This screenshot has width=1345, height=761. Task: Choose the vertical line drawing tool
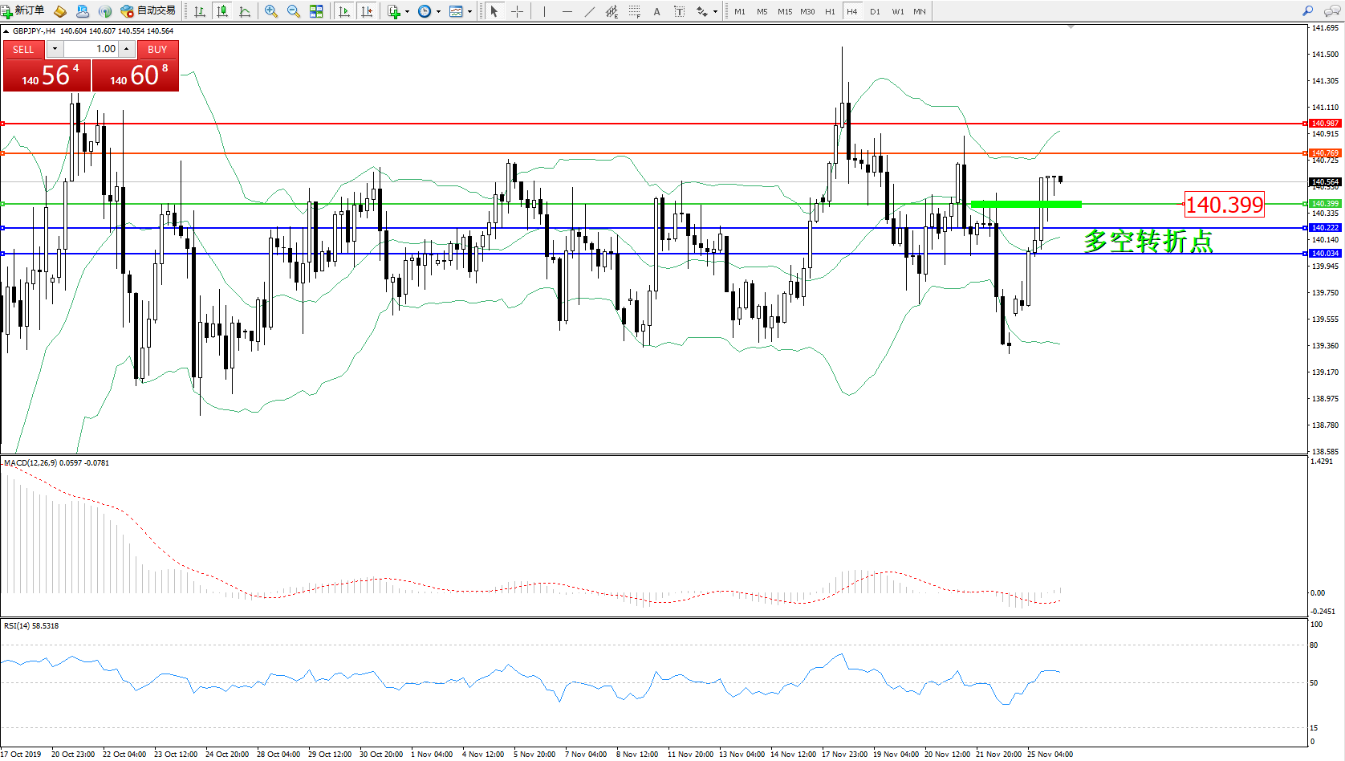coord(544,11)
